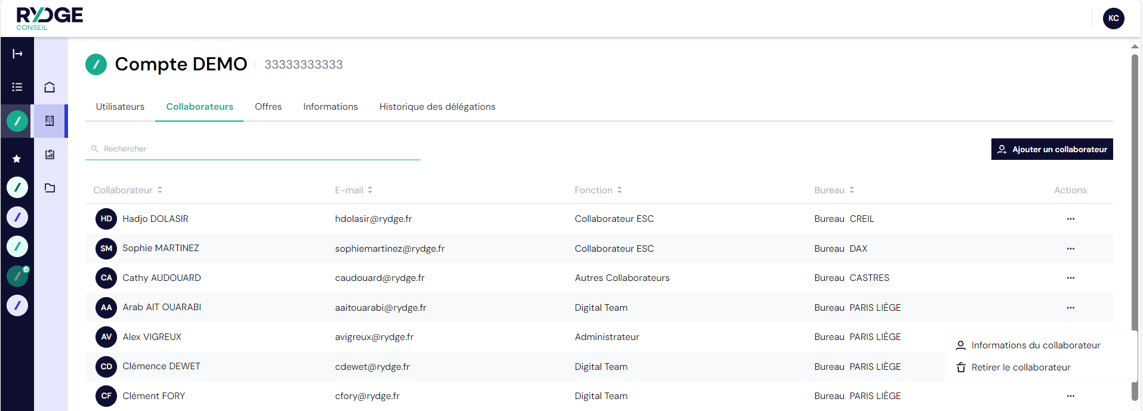Click the favorites star icon
This screenshot has width=1143, height=411.
pyautogui.click(x=17, y=159)
